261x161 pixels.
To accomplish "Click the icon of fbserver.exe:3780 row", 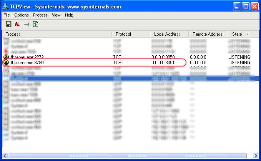I will [x=6, y=62].
